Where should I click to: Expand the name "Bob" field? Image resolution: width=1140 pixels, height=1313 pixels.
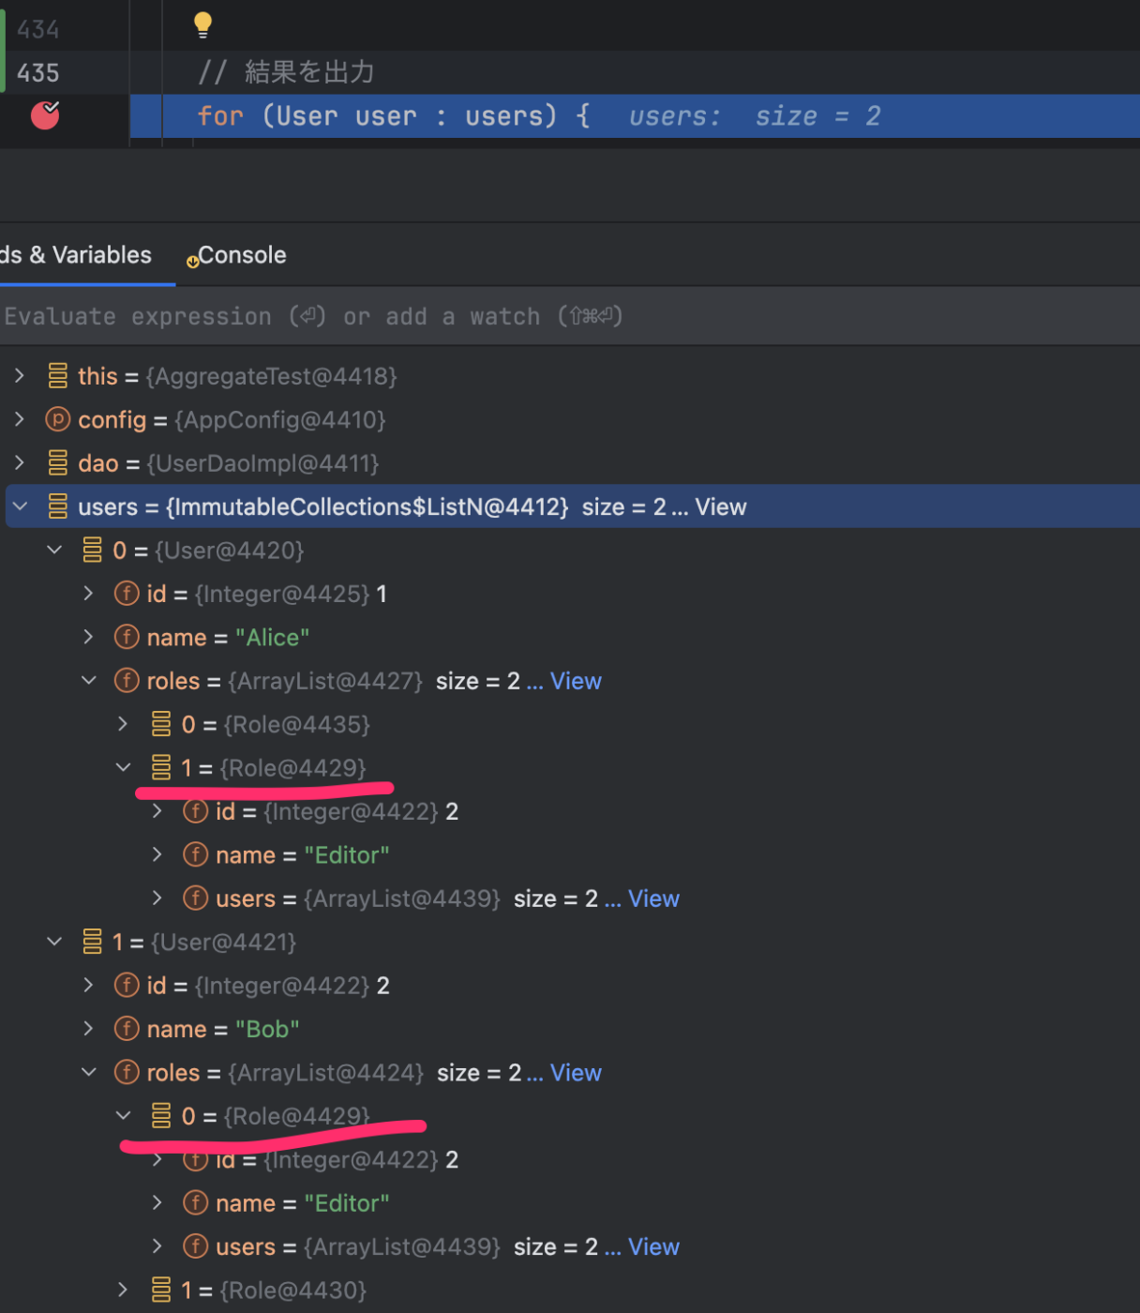pyautogui.click(x=88, y=1029)
